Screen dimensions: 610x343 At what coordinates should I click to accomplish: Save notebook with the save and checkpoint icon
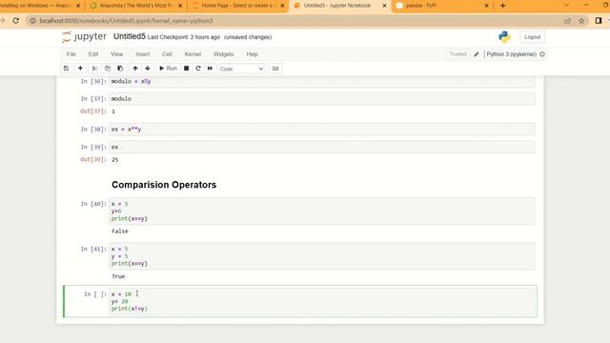[66, 69]
